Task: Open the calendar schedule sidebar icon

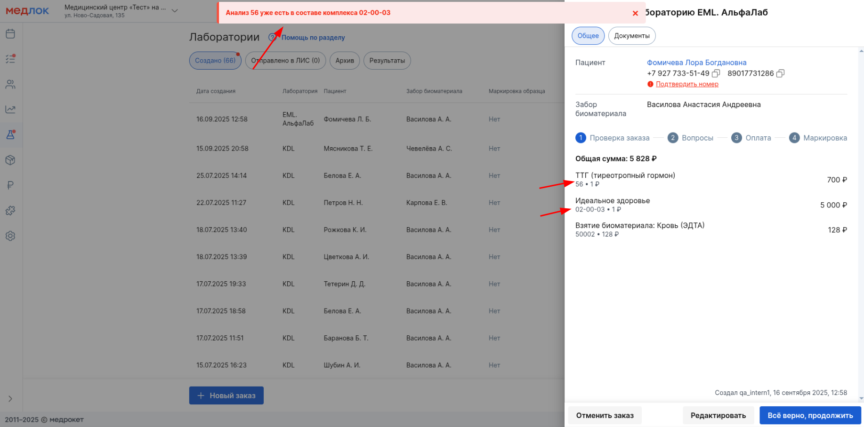Action: [10, 34]
